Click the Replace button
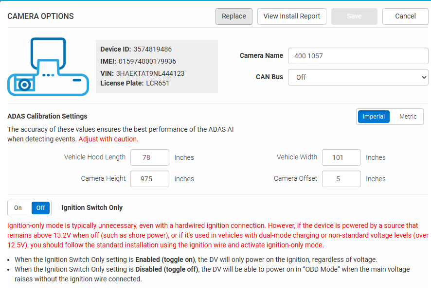The width and height of the screenshot is (431, 294). [234, 16]
